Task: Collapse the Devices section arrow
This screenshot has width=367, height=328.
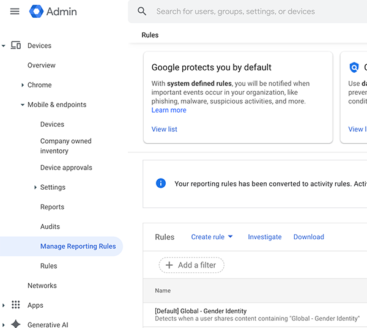Action: 3,46
